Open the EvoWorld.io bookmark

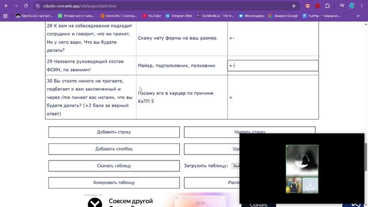[x=216, y=16]
